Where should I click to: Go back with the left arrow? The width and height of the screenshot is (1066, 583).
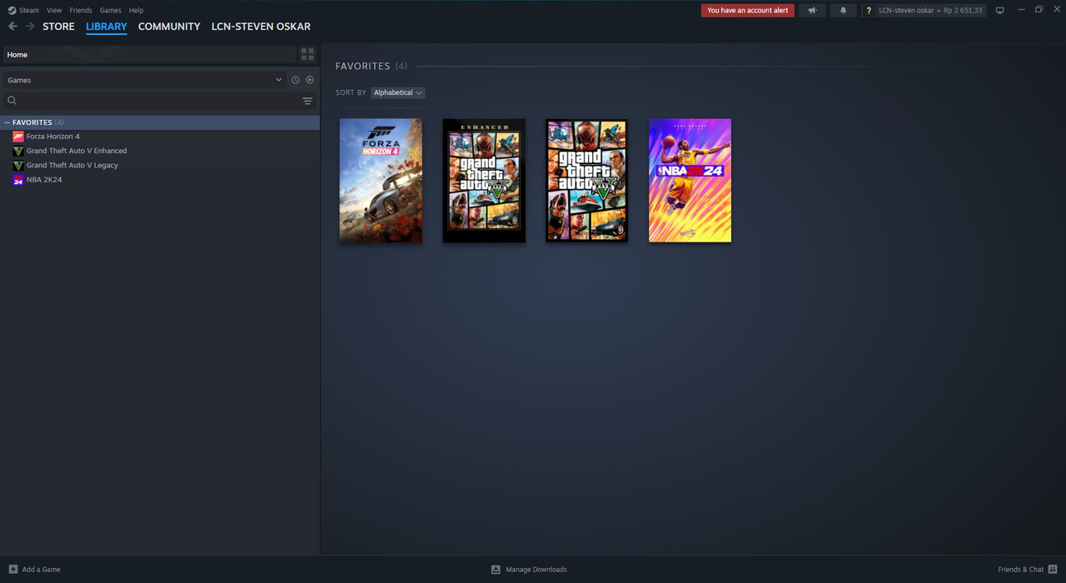[x=12, y=27]
